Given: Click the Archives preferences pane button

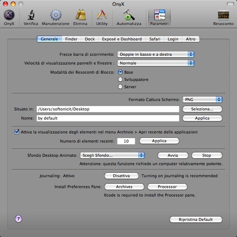Looking at the screenshot, I should (124, 187).
